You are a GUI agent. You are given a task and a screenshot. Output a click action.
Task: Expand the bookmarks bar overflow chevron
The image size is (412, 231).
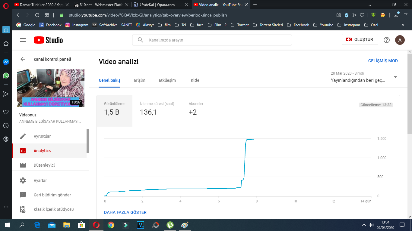coord(403,25)
